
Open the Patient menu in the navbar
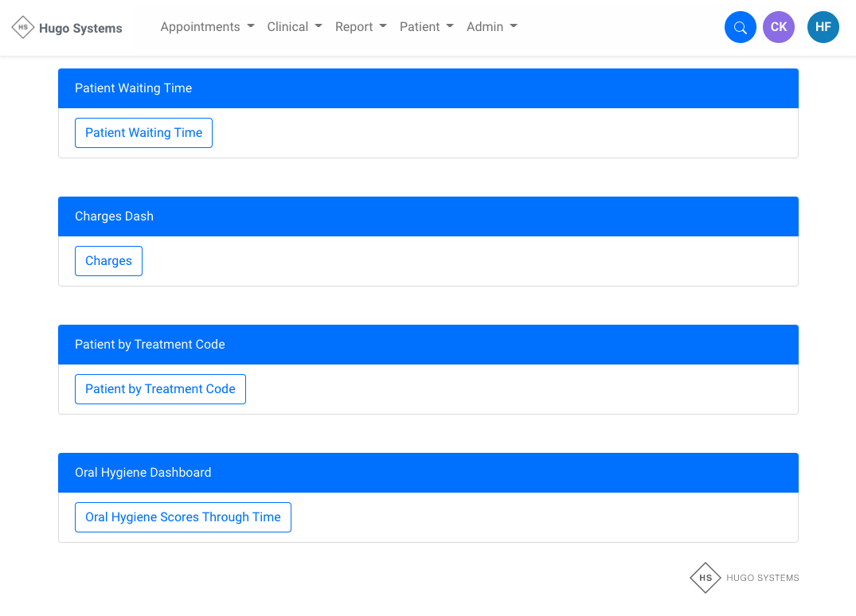tap(426, 27)
